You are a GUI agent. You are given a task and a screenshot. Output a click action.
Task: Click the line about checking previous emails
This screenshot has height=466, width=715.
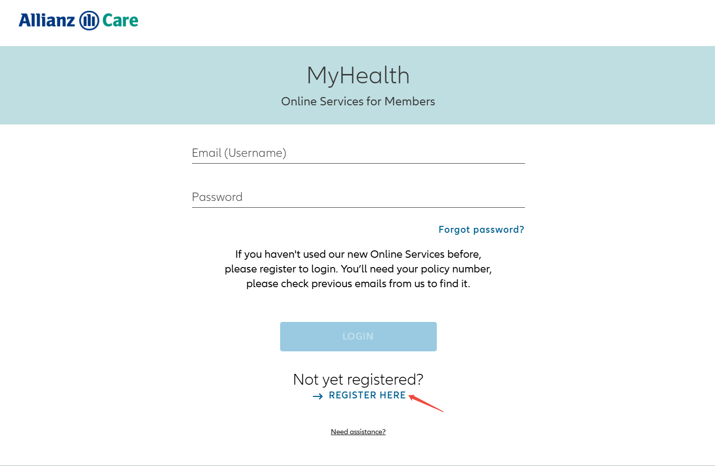click(358, 284)
